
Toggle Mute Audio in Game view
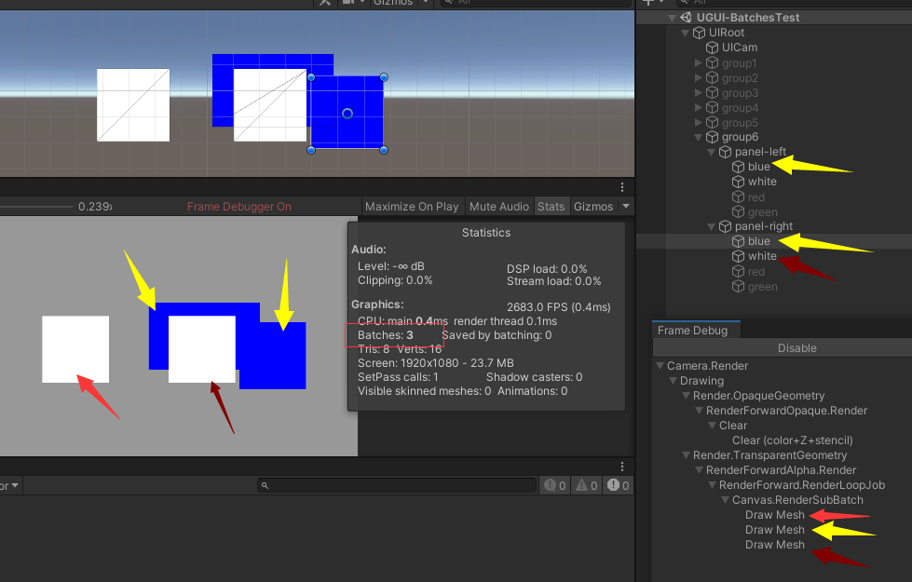(x=499, y=207)
